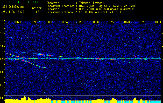Viewport: 163px width, 103px height.
Task: Click the 0.7 kHz axis label
Action: (2, 85)
